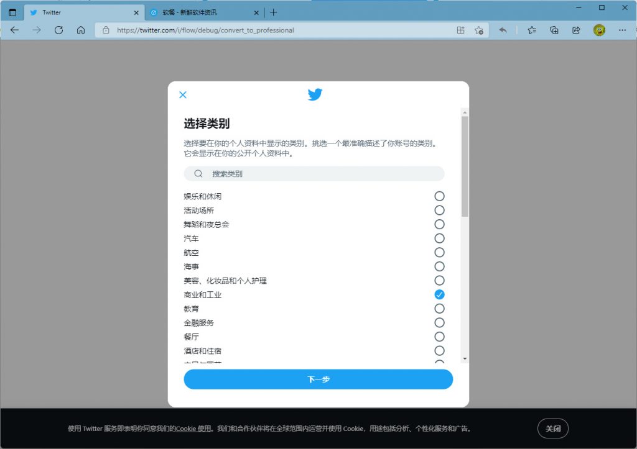Screen dimensions: 637x449
Task: Switch to the Twitter browser tab
Action: [85, 12]
